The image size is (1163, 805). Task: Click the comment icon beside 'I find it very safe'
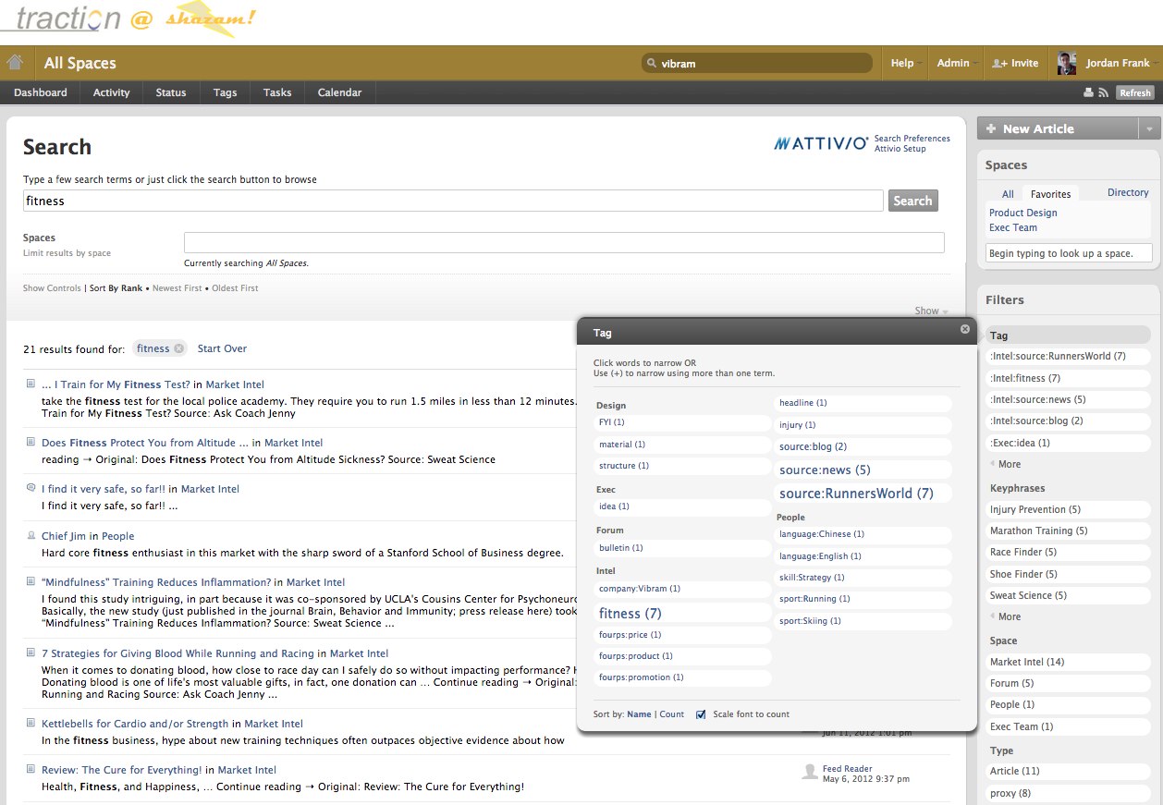pyautogui.click(x=31, y=488)
